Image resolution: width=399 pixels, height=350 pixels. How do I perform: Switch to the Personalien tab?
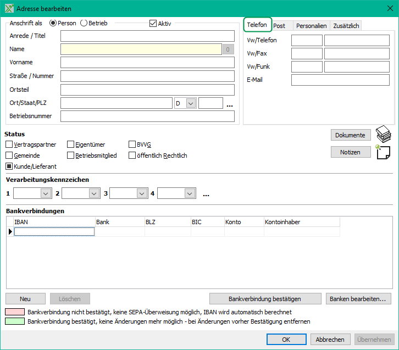(x=312, y=26)
